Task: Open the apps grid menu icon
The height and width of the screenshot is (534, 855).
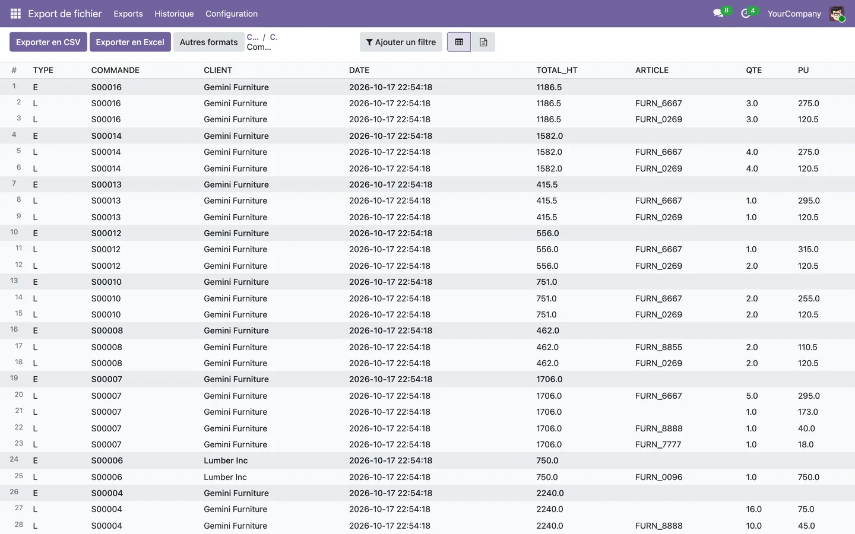Action: pyautogui.click(x=15, y=14)
